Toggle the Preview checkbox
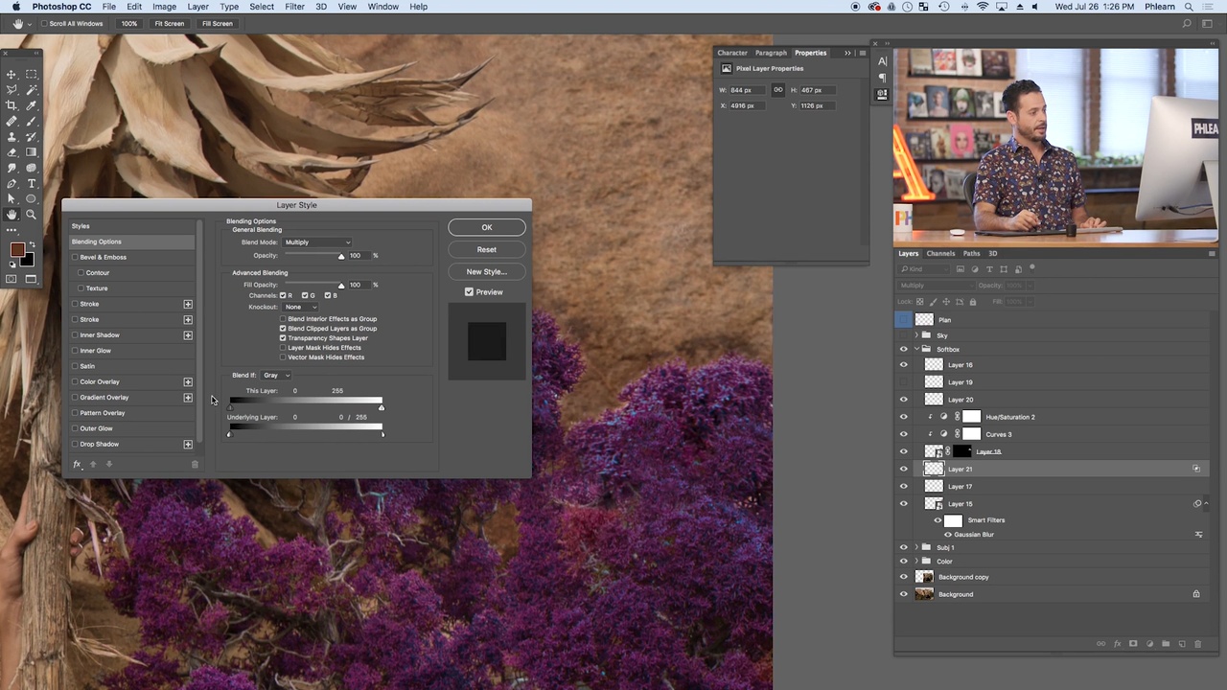The image size is (1227, 690). (469, 291)
